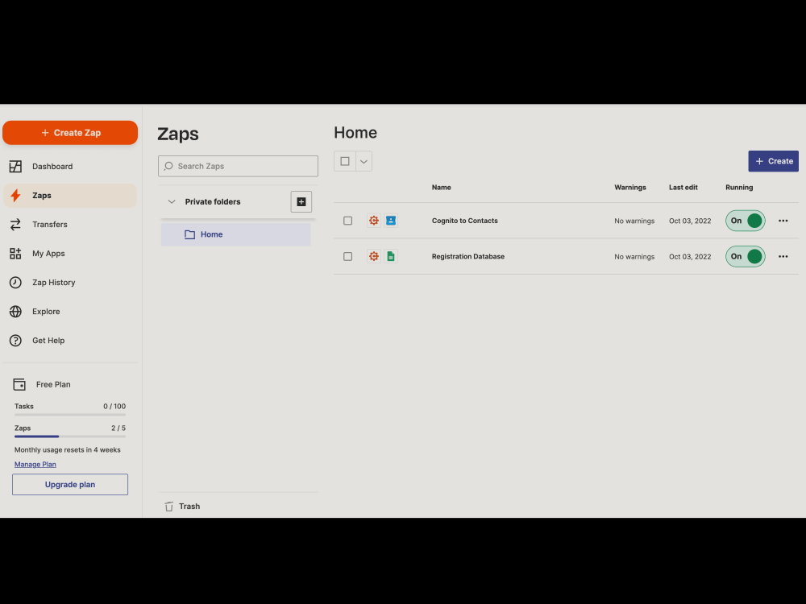
Task: Open Zap History via the clock icon
Action: [15, 282]
